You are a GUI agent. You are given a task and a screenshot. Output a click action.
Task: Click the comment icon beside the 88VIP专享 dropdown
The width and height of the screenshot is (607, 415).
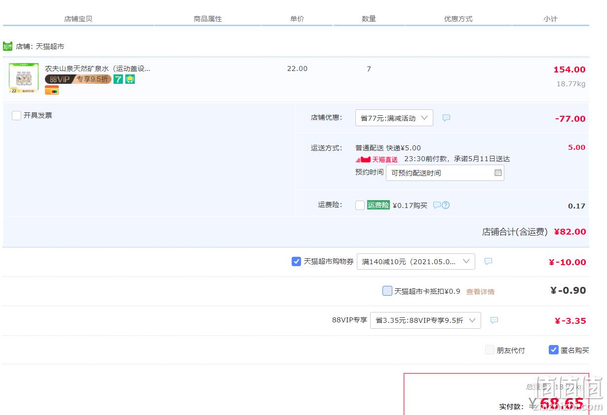pyautogui.click(x=494, y=320)
